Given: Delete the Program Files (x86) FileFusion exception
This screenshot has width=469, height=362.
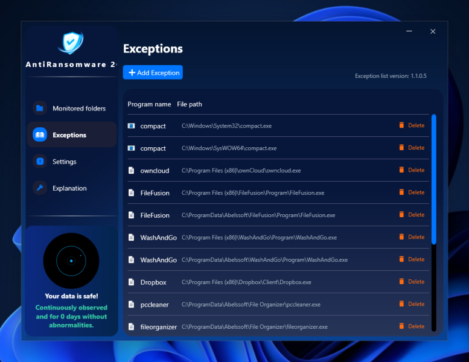Looking at the screenshot, I should click(x=412, y=192).
